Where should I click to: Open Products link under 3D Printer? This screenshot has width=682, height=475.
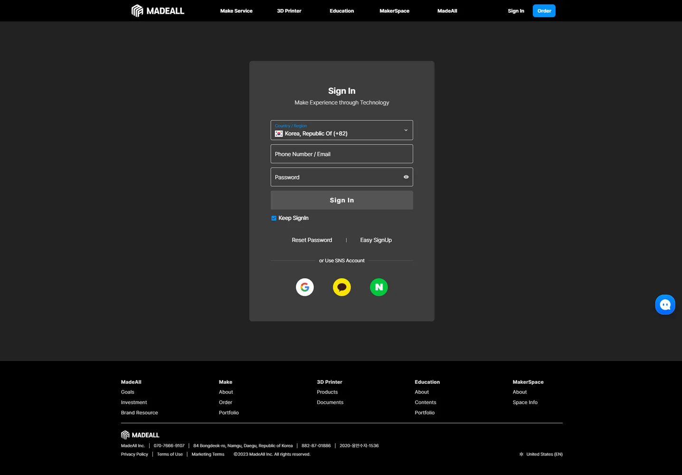click(x=327, y=392)
